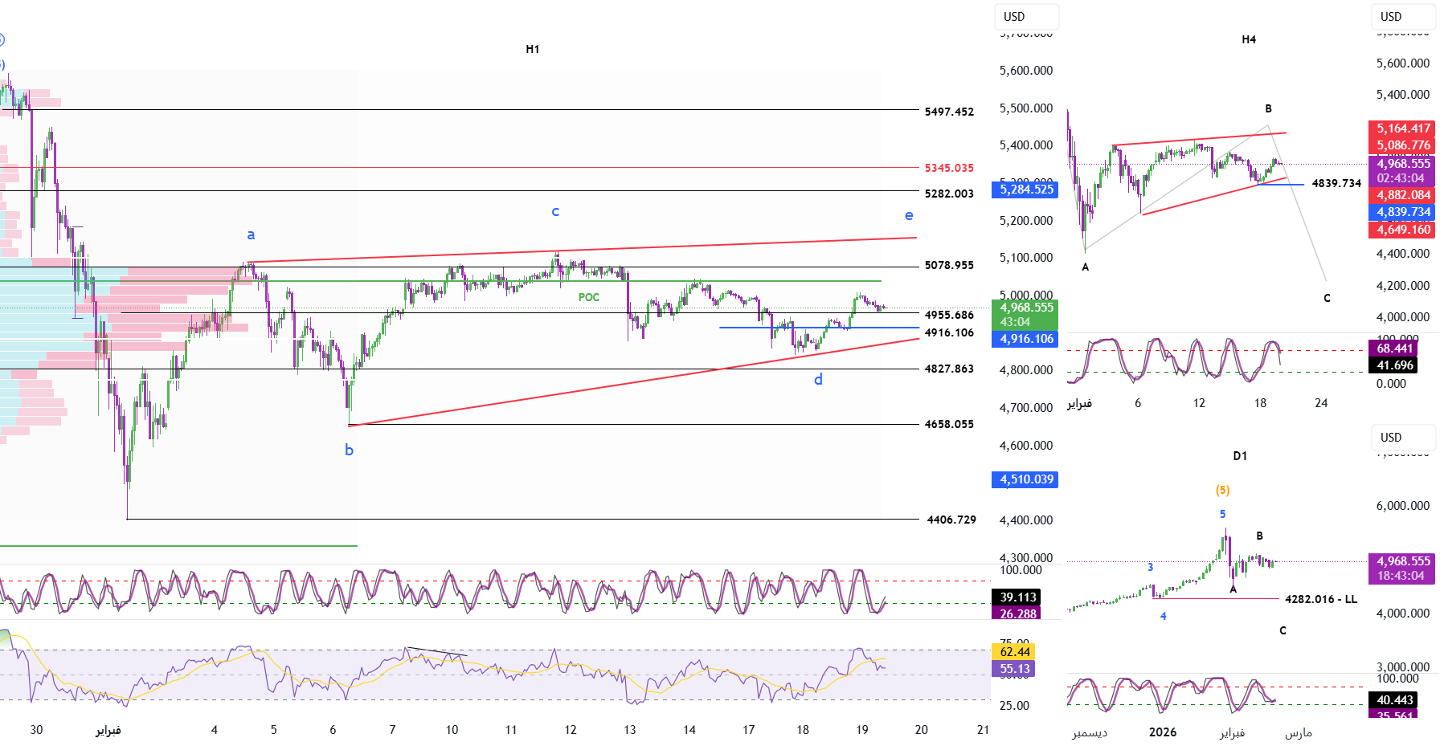Select the orange (5) wave label

1222,490
